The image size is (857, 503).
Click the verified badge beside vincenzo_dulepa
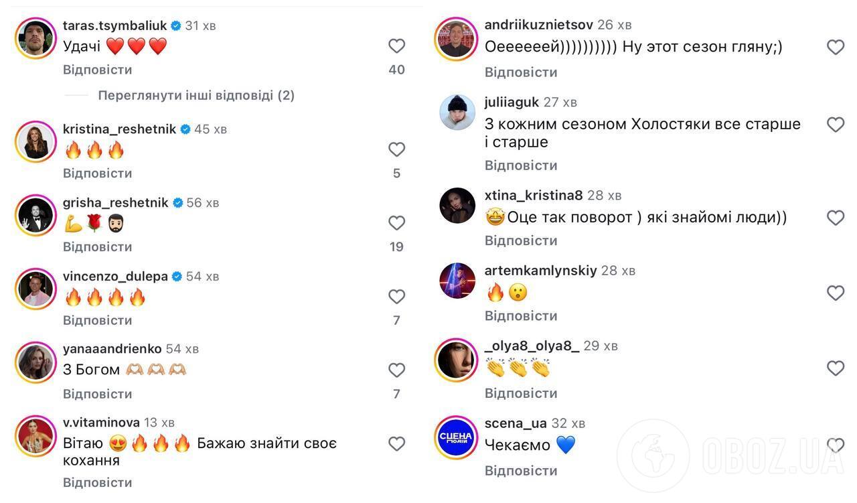pyautogui.click(x=177, y=275)
